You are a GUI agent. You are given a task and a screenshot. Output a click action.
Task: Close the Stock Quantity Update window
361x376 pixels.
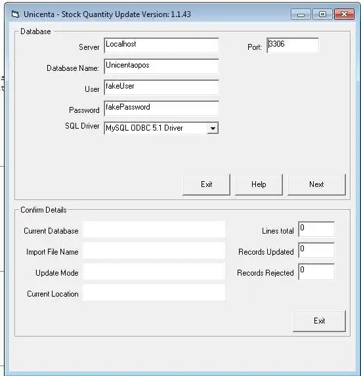(x=344, y=14)
